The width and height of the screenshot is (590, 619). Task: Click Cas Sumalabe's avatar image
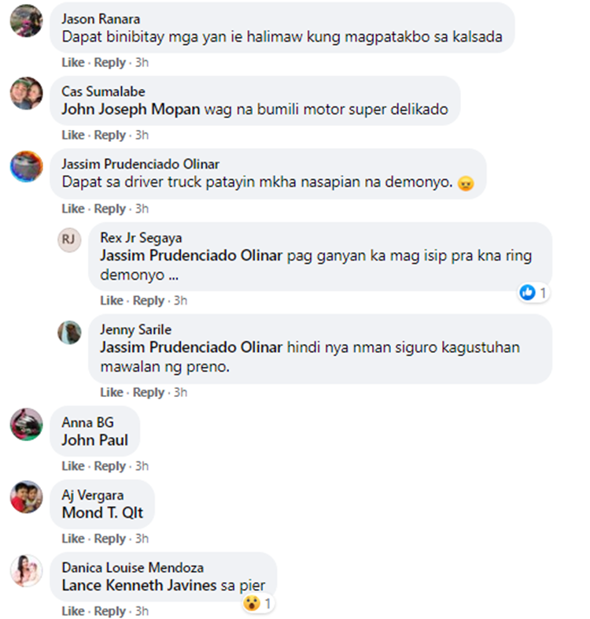pos(27,94)
